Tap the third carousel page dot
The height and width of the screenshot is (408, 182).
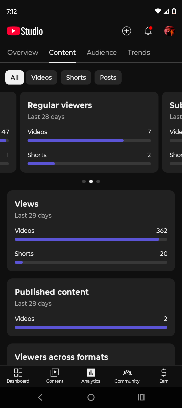(98, 181)
